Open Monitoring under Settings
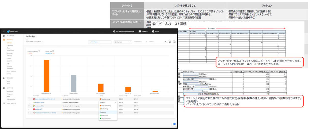310x129 pixels. click(10, 91)
